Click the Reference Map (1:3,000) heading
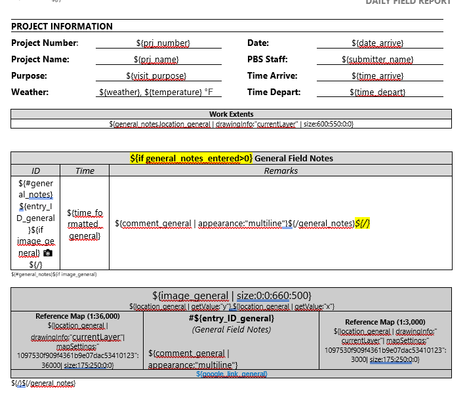The height and width of the screenshot is (400, 467). tap(385, 322)
